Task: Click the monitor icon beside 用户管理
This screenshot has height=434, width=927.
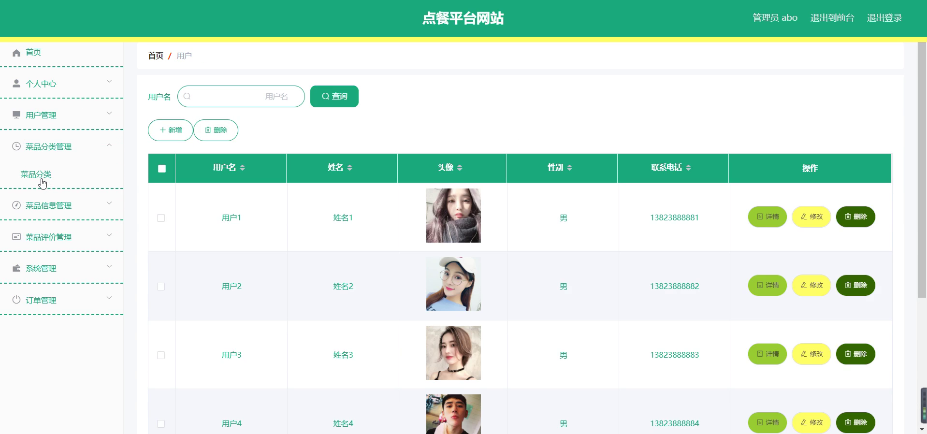Action: pos(16,115)
